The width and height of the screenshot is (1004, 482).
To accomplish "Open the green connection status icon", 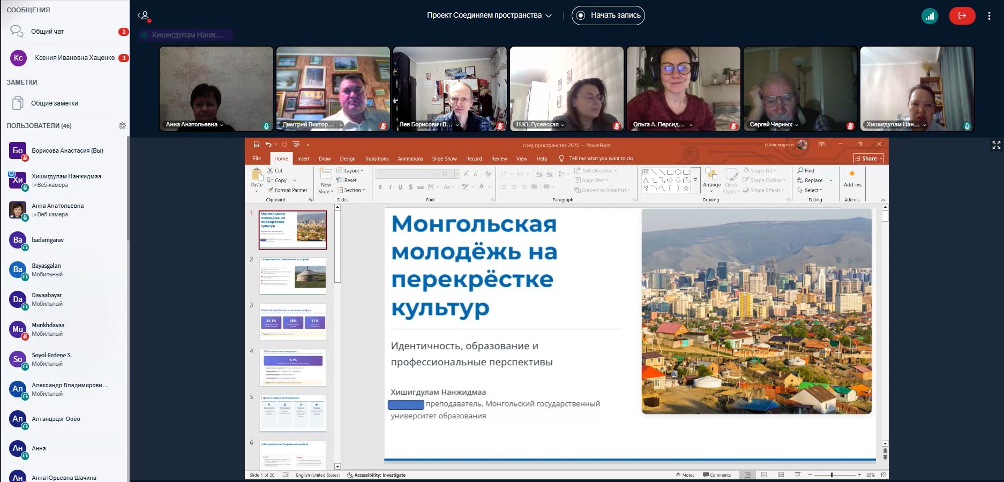I will 930,16.
